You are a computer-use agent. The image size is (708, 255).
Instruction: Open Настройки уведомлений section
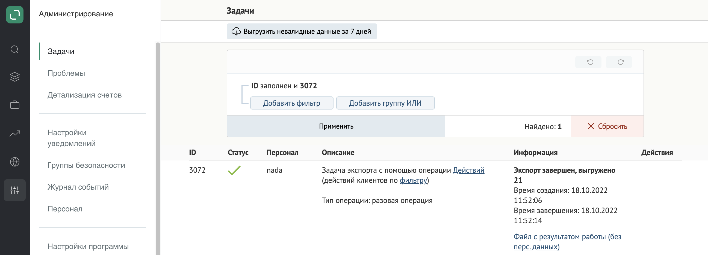coord(72,138)
